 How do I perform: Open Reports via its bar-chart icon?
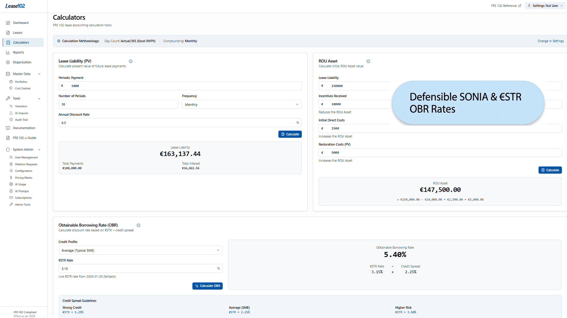tap(8, 52)
